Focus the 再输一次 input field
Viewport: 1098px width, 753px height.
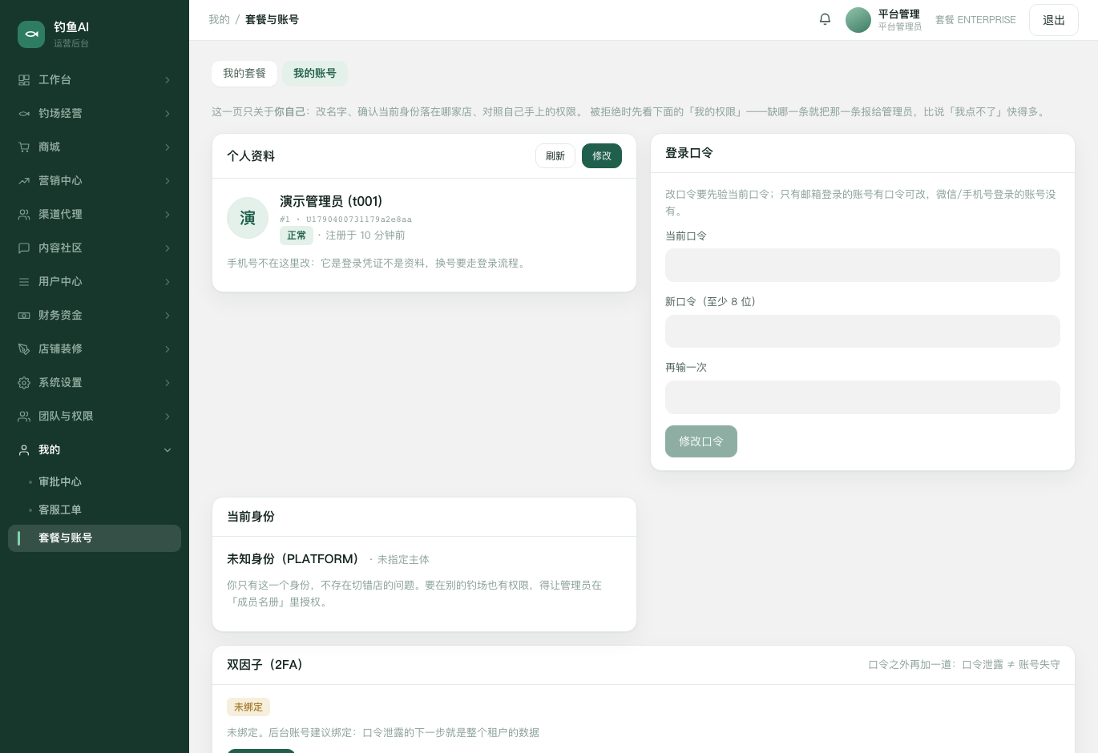(x=862, y=397)
